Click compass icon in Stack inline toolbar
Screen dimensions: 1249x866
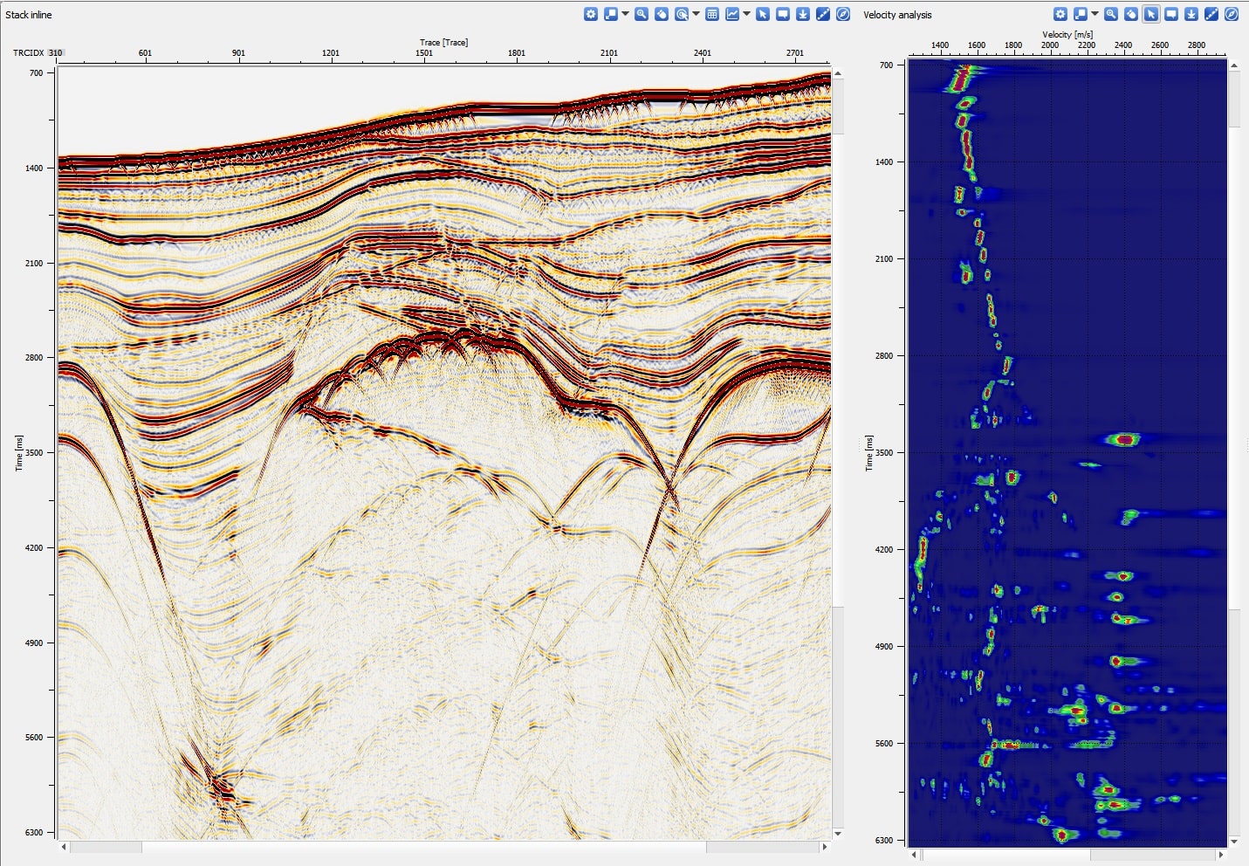tap(843, 14)
